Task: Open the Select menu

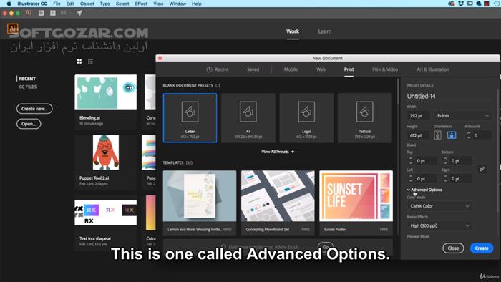Action: [122, 4]
